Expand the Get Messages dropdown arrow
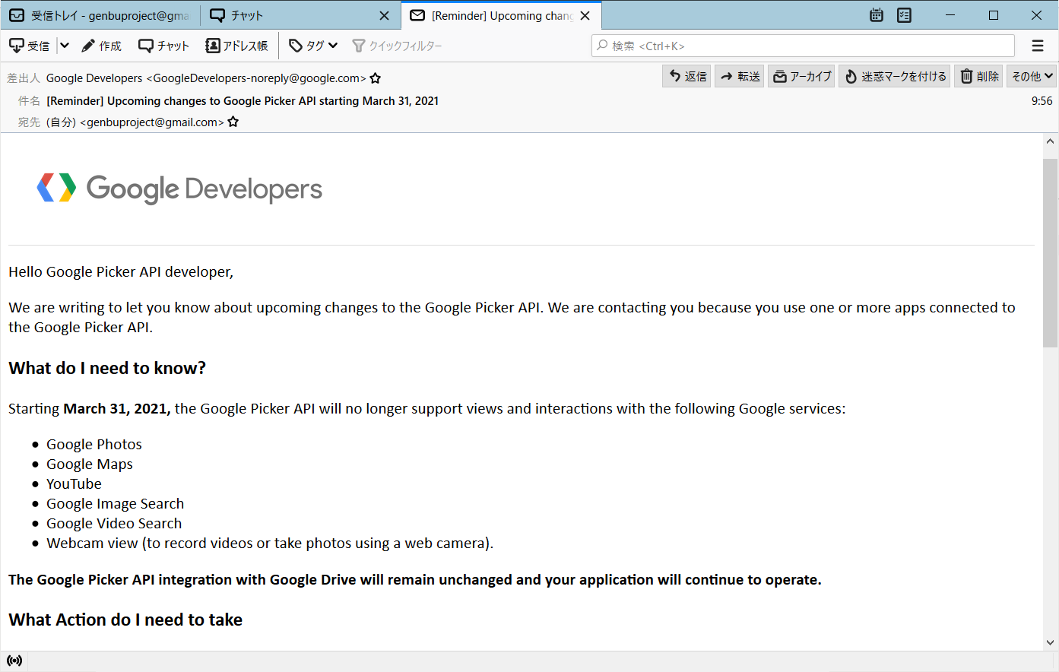Viewport: 1059px width, 672px height. 65,46
